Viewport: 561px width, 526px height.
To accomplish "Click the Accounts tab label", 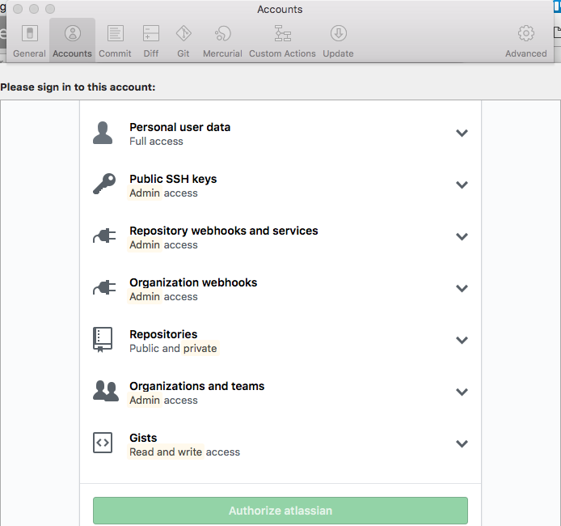I will 72,53.
